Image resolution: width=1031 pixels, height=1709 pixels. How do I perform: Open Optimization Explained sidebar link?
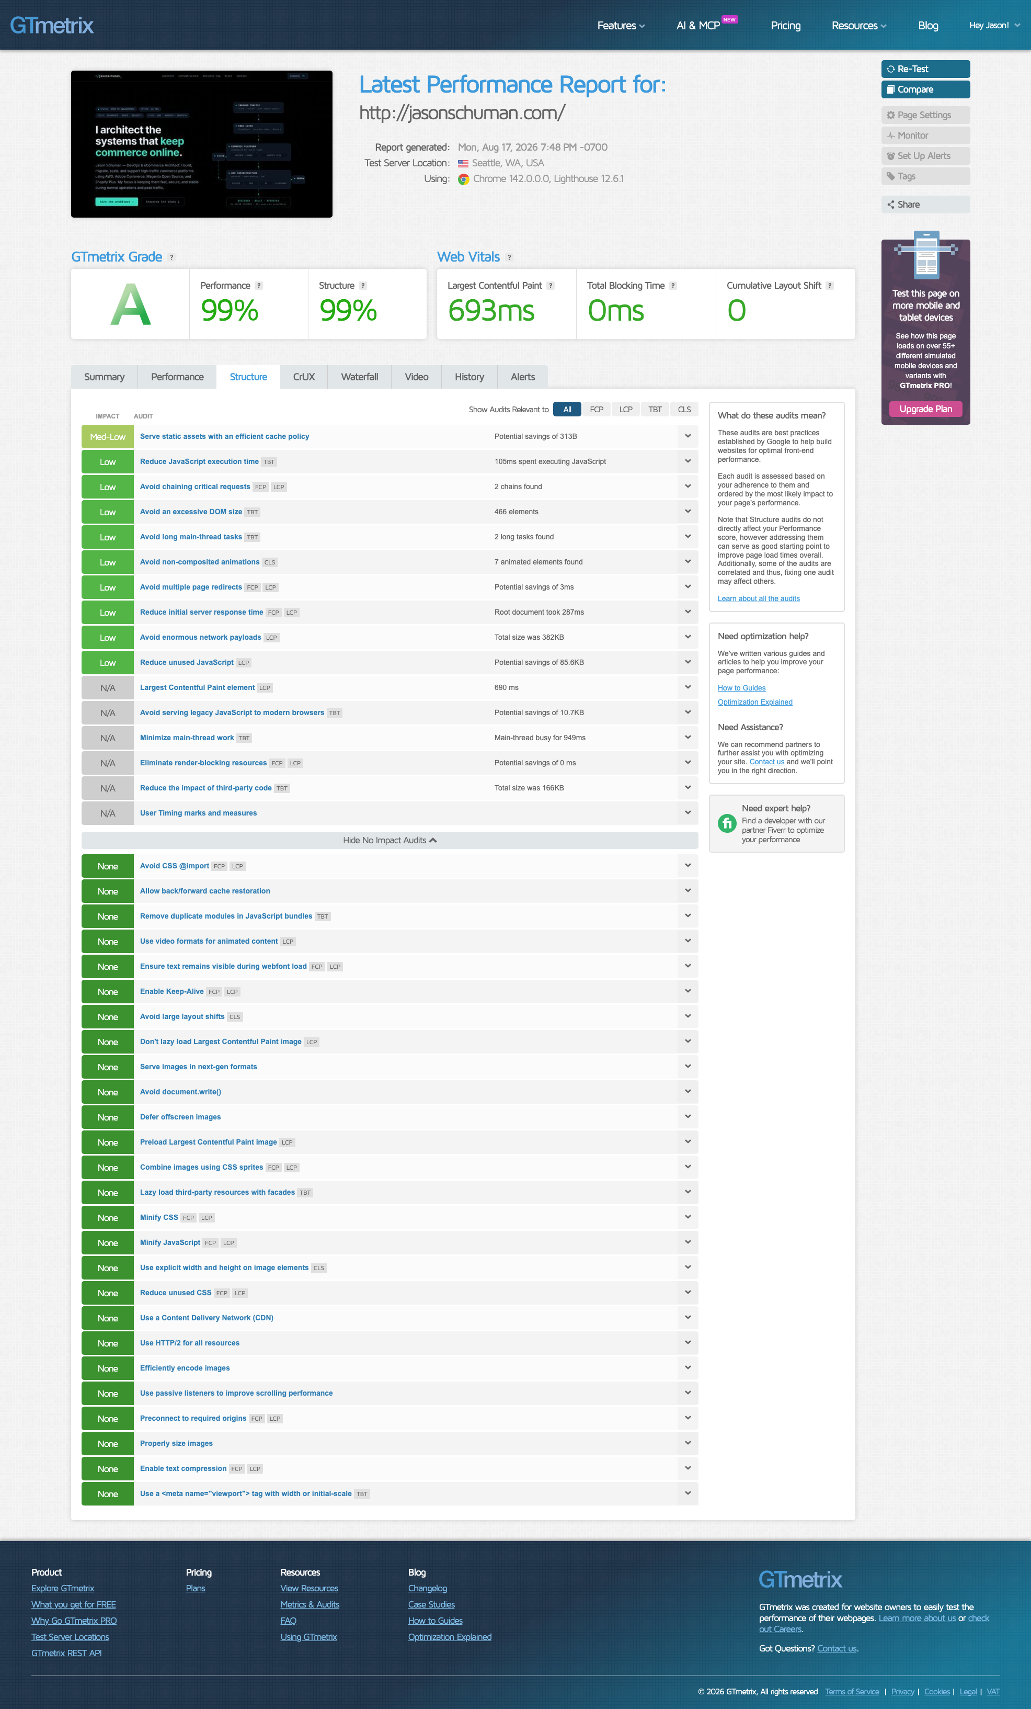point(755,702)
